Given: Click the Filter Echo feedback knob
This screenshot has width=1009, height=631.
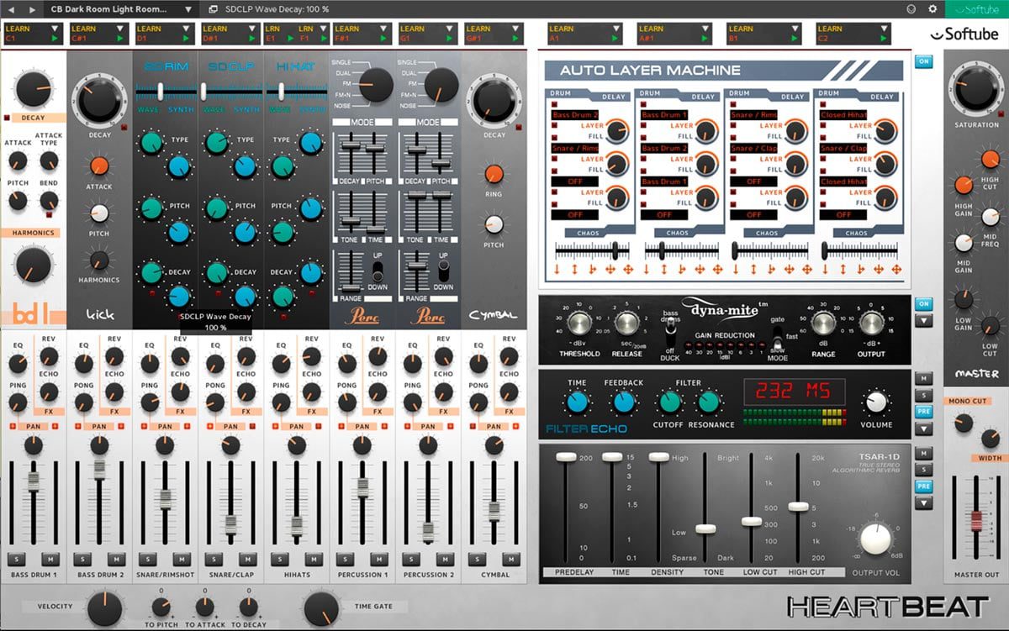Looking at the screenshot, I should 623,403.
